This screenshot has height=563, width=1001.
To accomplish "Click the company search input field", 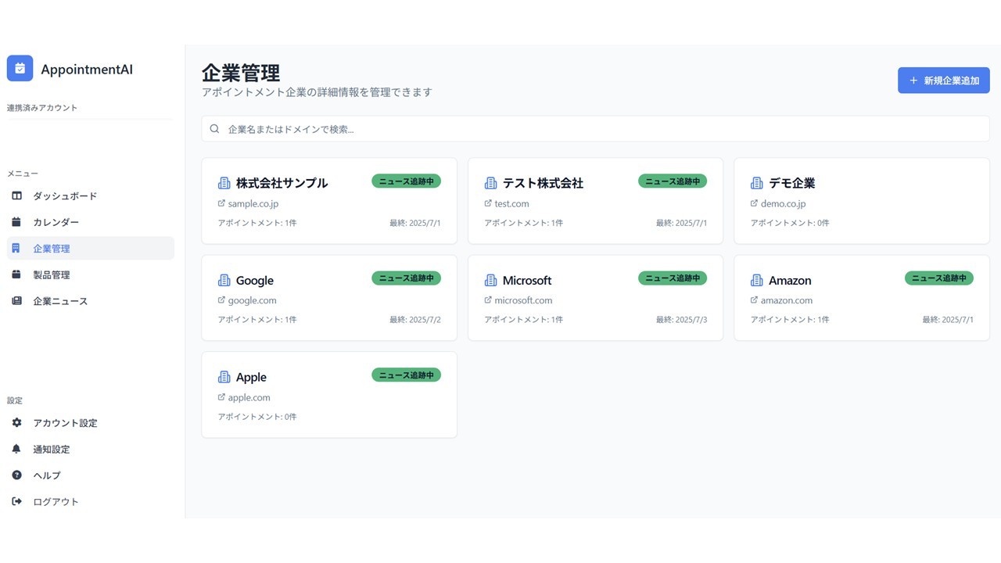I will click(596, 129).
